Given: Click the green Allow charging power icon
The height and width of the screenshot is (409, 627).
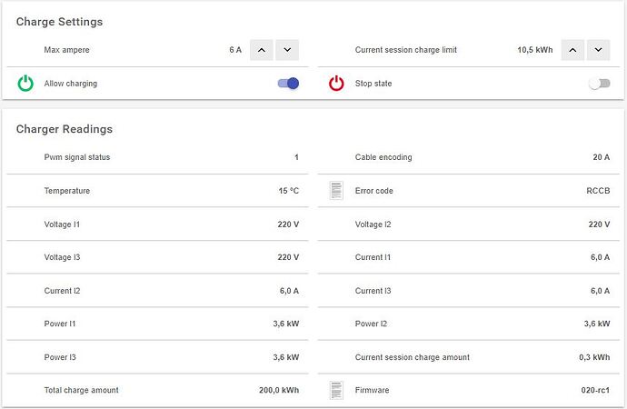Looking at the screenshot, I should point(25,83).
